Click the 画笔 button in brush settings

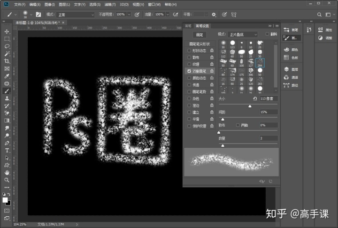pyautogui.click(x=200, y=35)
